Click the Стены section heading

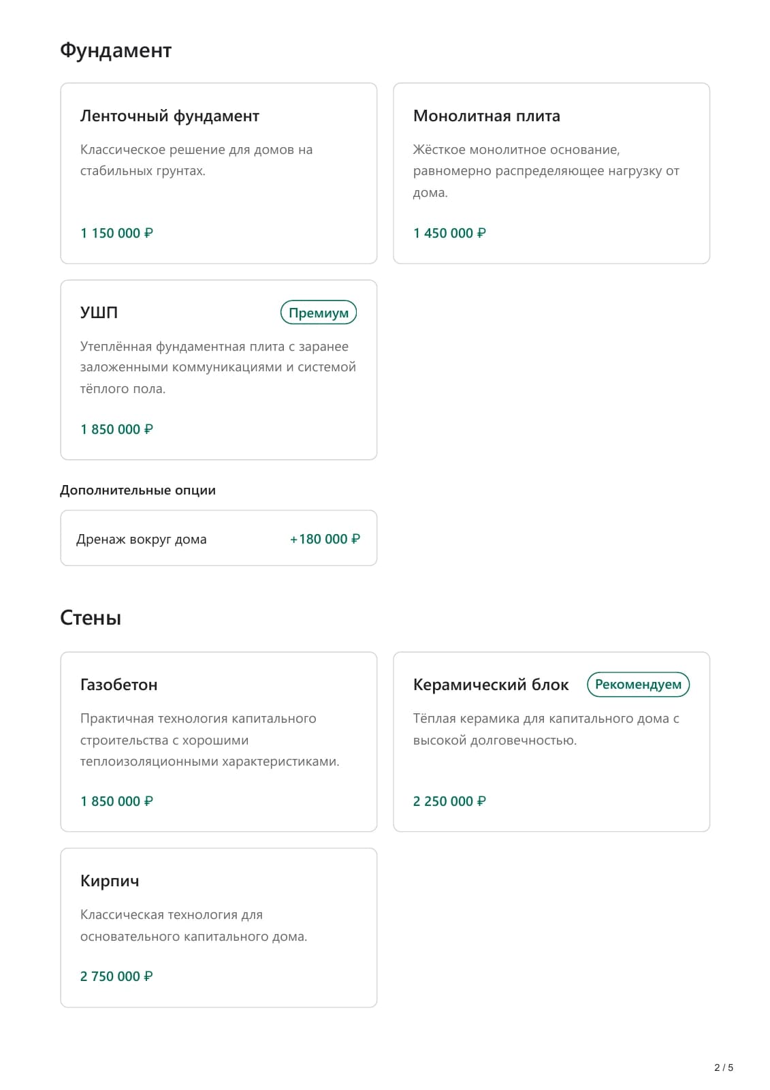coord(91,618)
